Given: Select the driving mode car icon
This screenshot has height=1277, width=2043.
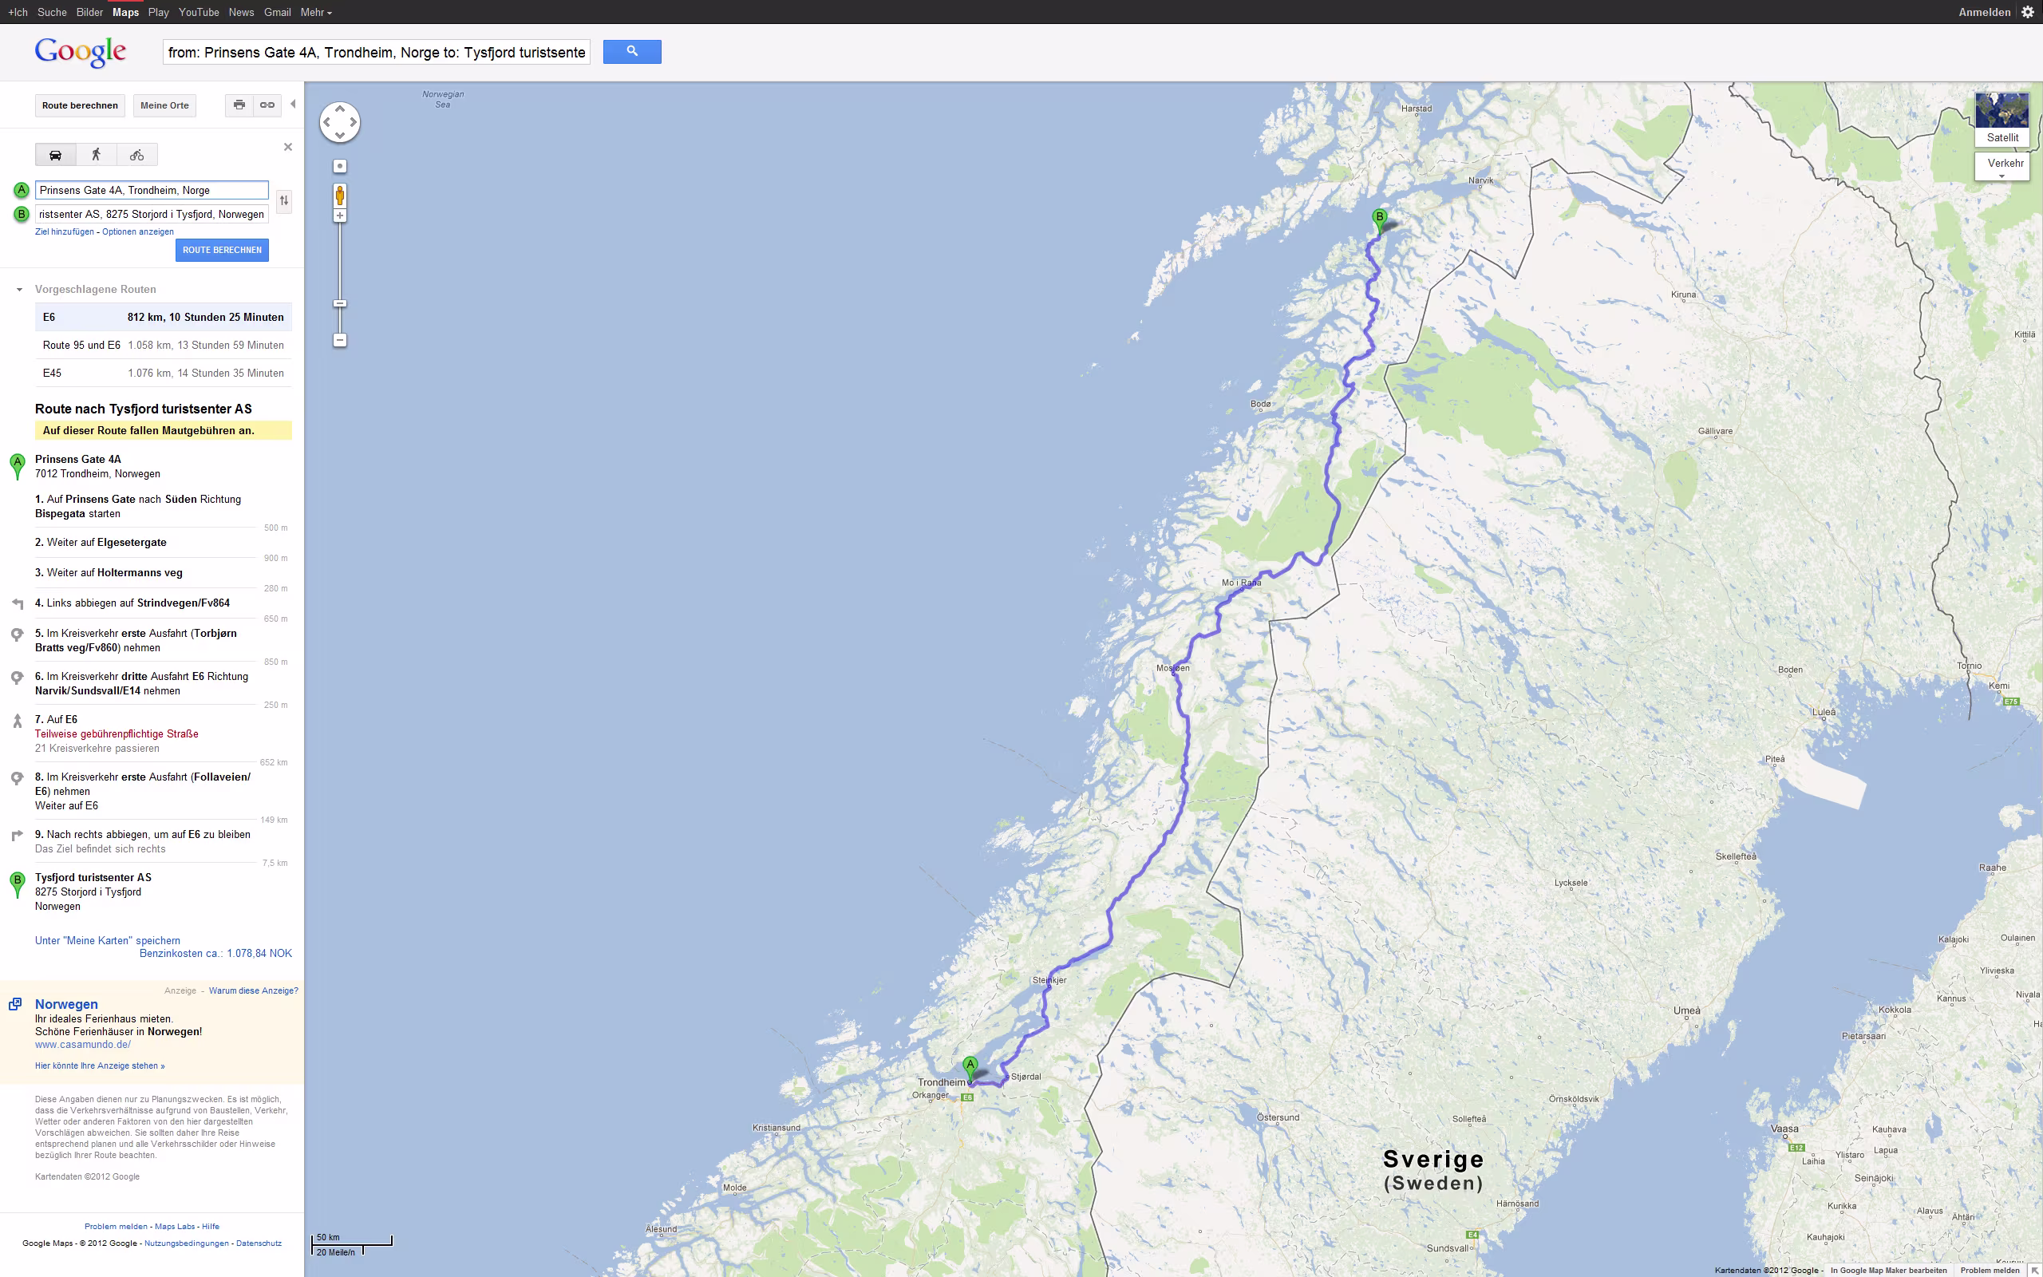Looking at the screenshot, I should point(56,155).
